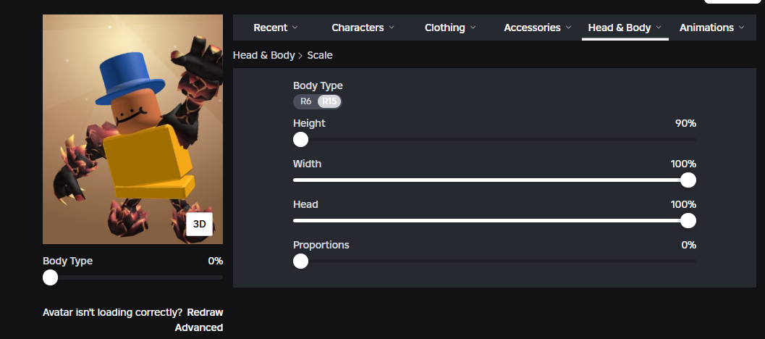
Task: Expand the Clothing menu chevron
Action: (473, 28)
